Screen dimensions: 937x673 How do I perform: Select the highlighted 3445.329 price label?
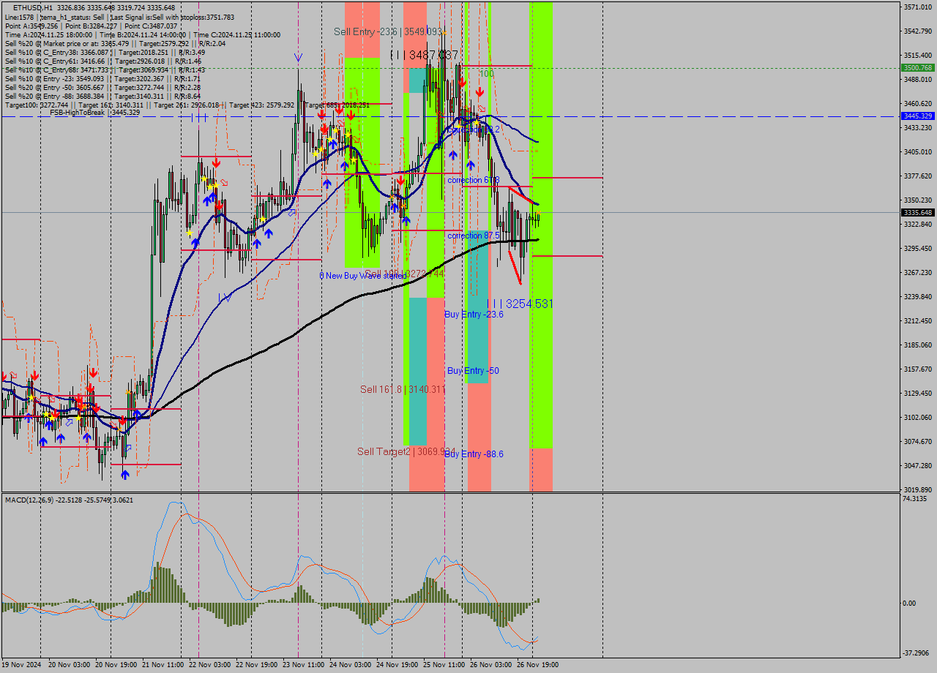click(917, 116)
